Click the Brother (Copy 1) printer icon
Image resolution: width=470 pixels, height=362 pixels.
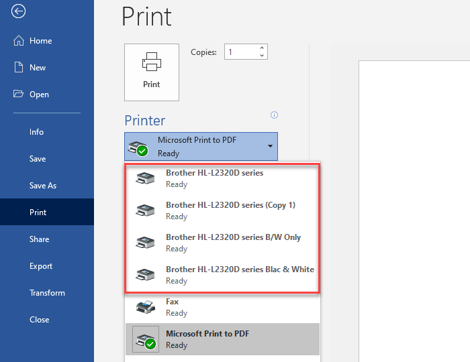coord(145,210)
